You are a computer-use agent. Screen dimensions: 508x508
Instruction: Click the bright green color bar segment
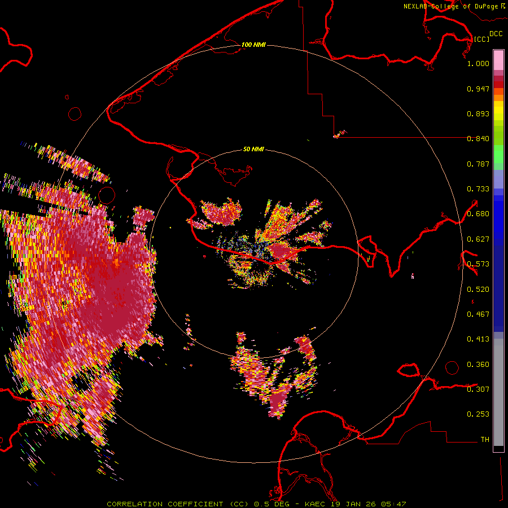coord(498,155)
